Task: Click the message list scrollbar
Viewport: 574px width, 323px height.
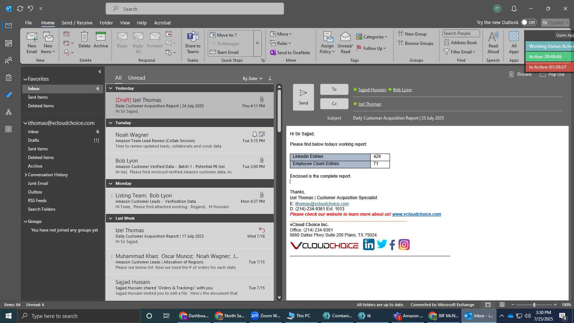Action: [x=279, y=110]
